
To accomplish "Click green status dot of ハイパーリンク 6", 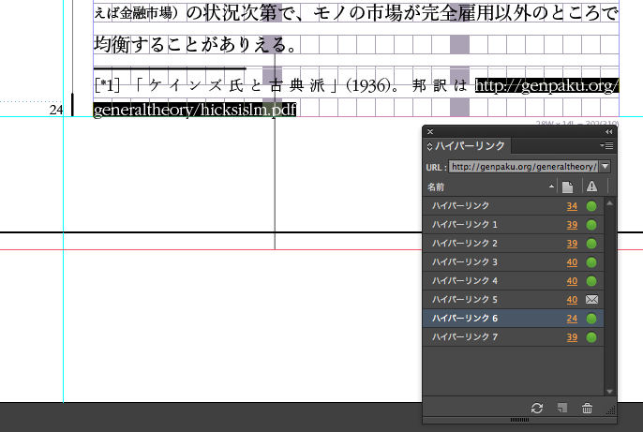I will (x=591, y=319).
